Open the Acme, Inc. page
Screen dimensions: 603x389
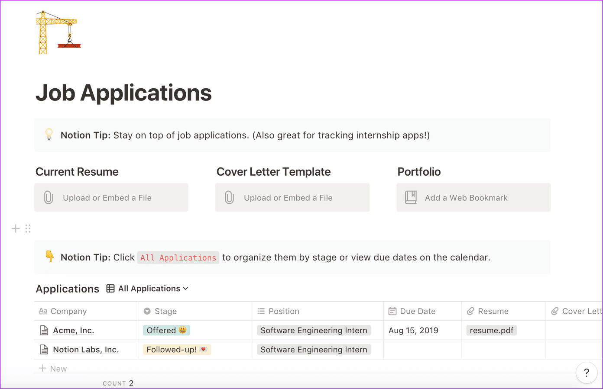click(74, 331)
